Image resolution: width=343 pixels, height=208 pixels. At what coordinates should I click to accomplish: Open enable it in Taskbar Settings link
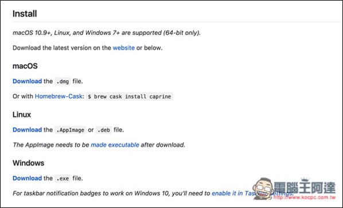point(252,193)
